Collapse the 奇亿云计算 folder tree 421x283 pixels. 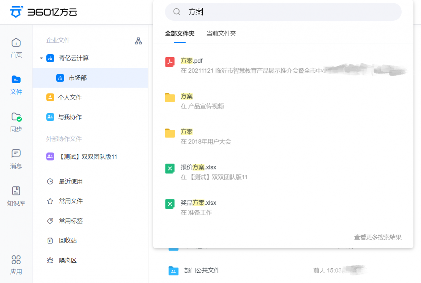click(x=41, y=58)
